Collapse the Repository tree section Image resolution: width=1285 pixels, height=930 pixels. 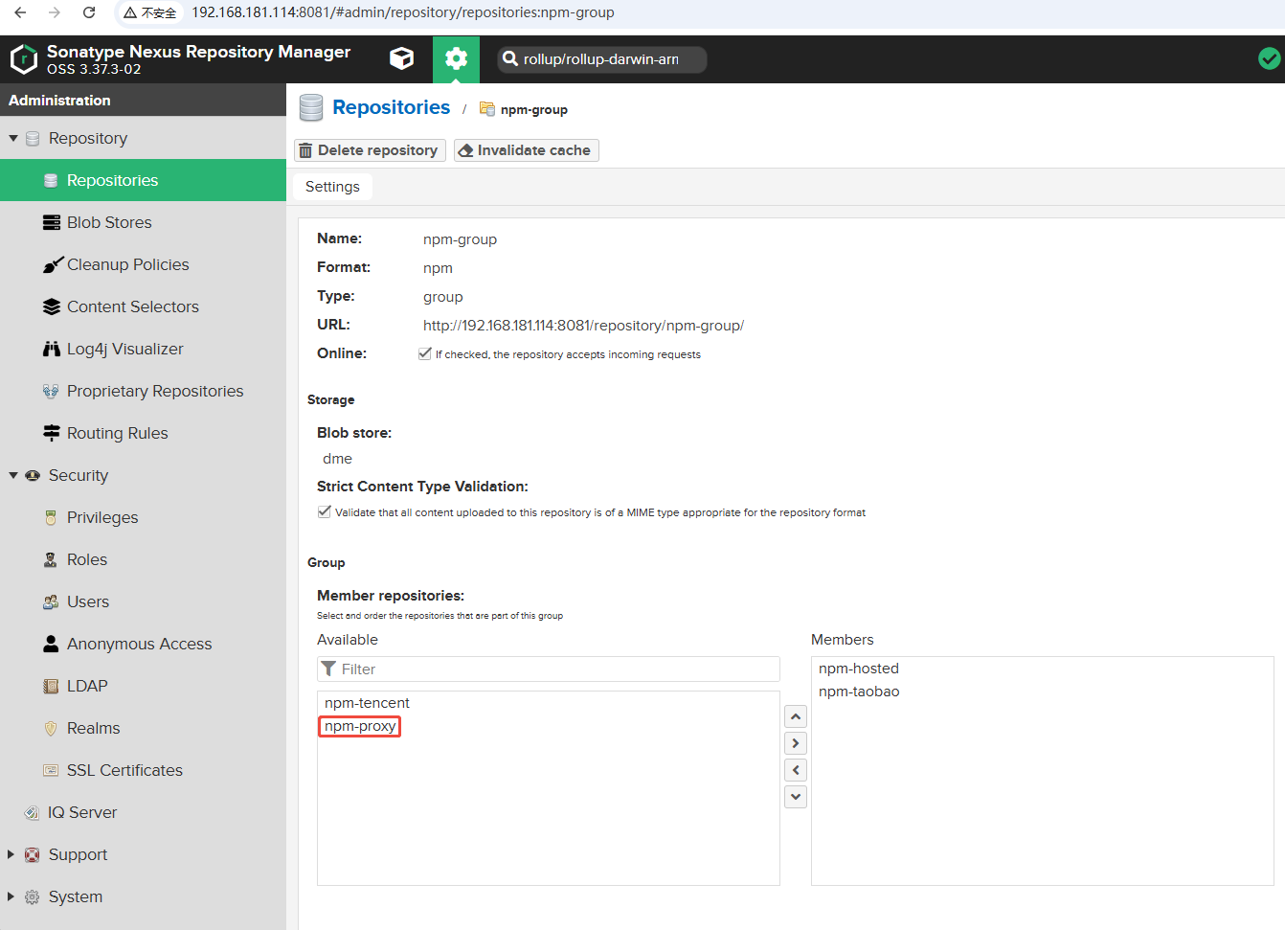pos(13,138)
